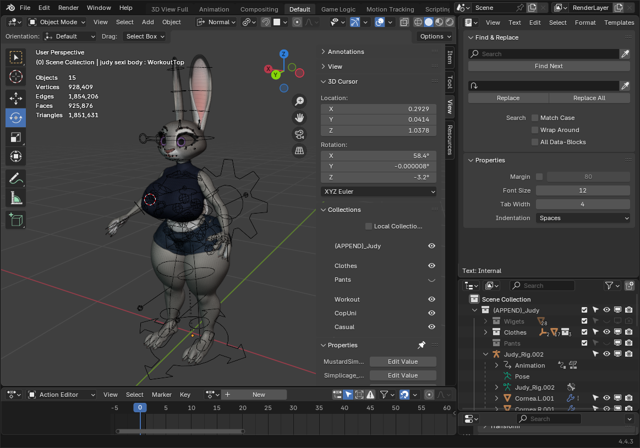640x448 pixels.
Task: Open the Drag Select Box dropdown
Action: pyautogui.click(x=145, y=36)
